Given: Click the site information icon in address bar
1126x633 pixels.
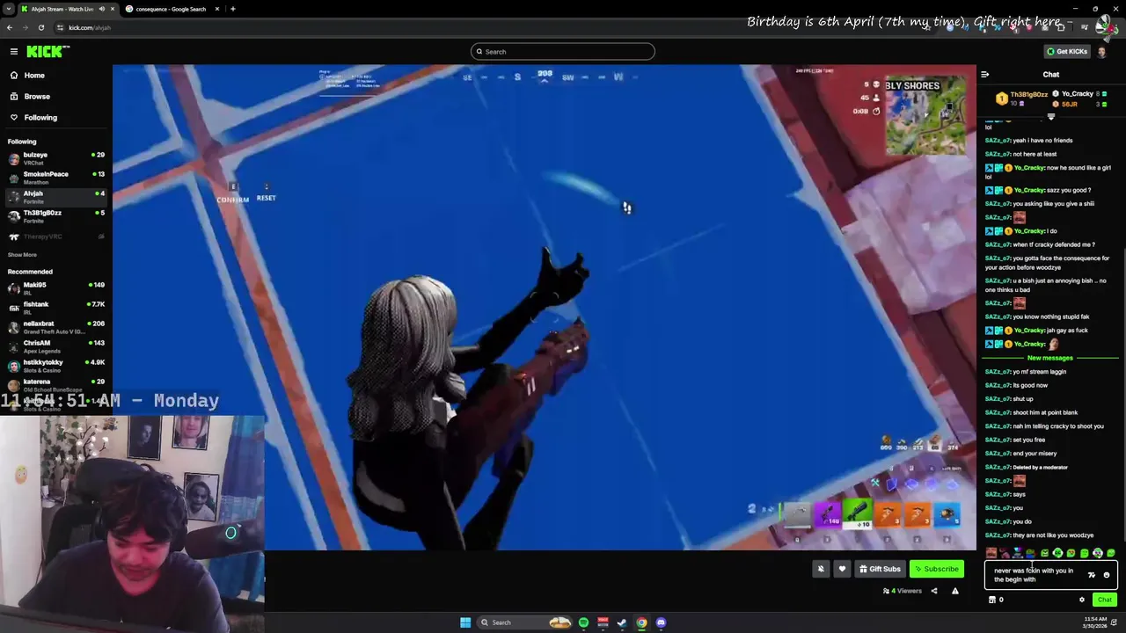Looking at the screenshot, I should point(60,27).
